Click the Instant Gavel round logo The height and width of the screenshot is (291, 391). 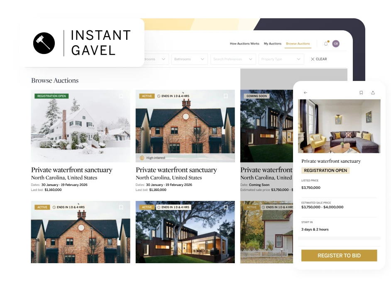(44, 43)
